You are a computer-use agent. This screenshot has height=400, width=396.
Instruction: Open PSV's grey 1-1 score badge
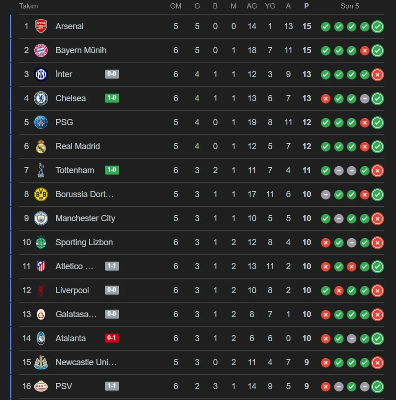pyautogui.click(x=112, y=386)
